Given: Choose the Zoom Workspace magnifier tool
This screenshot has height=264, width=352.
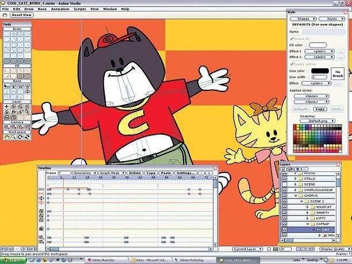Looking at the screenshot, I should pyautogui.click(x=13, y=137).
